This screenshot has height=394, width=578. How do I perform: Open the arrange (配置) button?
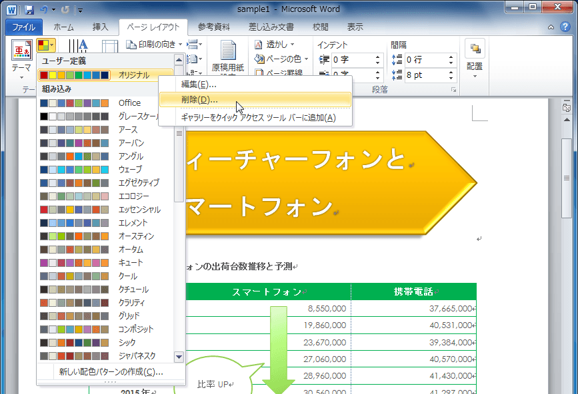pos(475,59)
